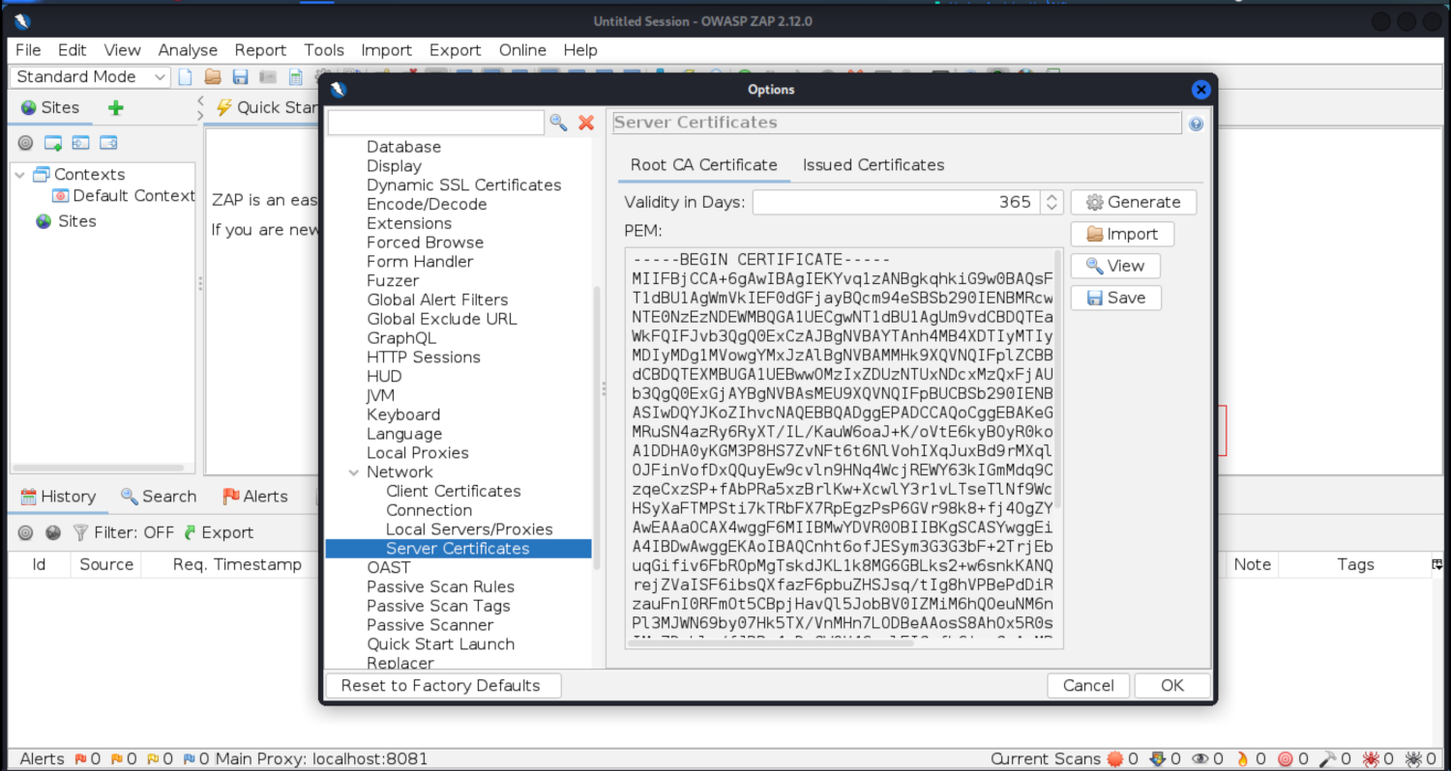1451x771 pixels.
Task: Click the passive scan eye icon in status bar
Action: (1209, 759)
